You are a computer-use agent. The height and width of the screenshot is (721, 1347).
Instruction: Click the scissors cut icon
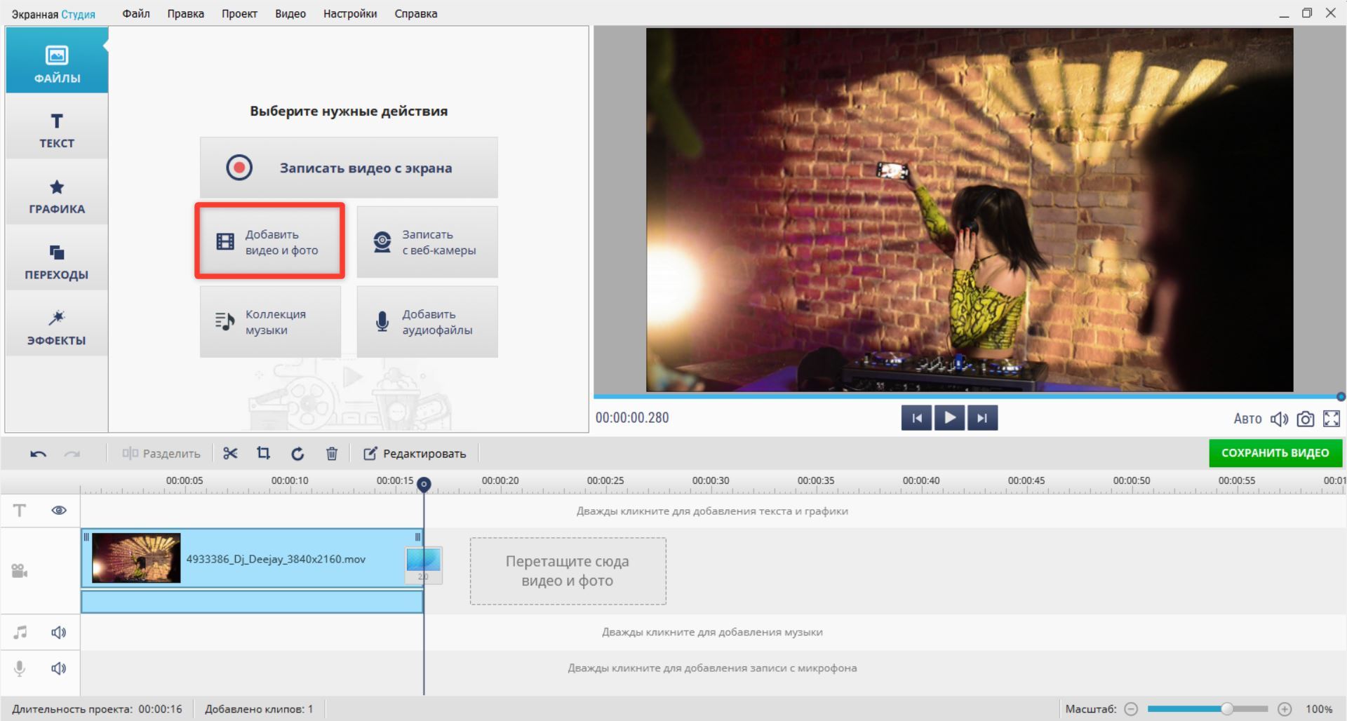(230, 454)
